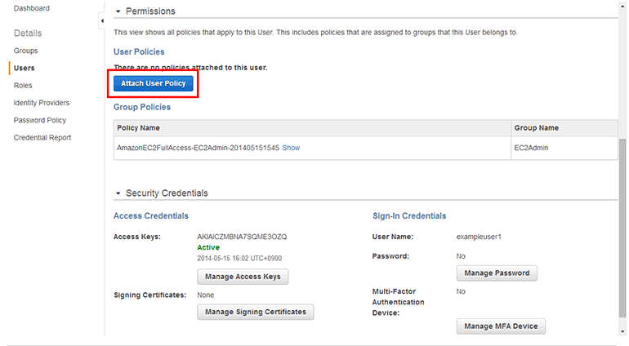Image resolution: width=629 pixels, height=346 pixels.
Task: Go to Groups in the sidebar
Action: point(25,51)
